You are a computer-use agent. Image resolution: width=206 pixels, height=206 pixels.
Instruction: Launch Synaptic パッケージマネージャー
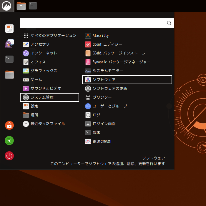pos(127,62)
